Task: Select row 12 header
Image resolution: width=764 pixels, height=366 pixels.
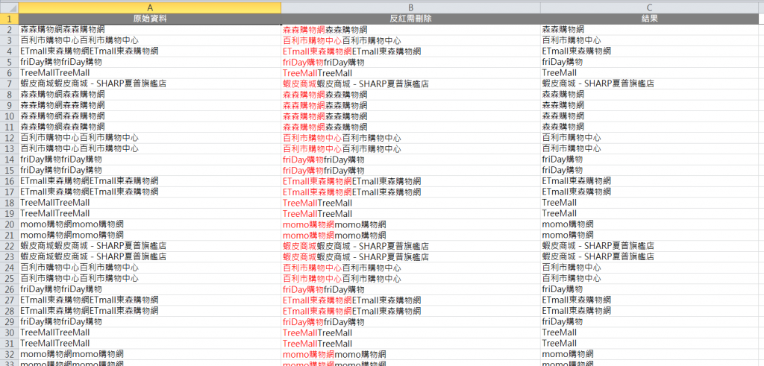Action: 9,138
